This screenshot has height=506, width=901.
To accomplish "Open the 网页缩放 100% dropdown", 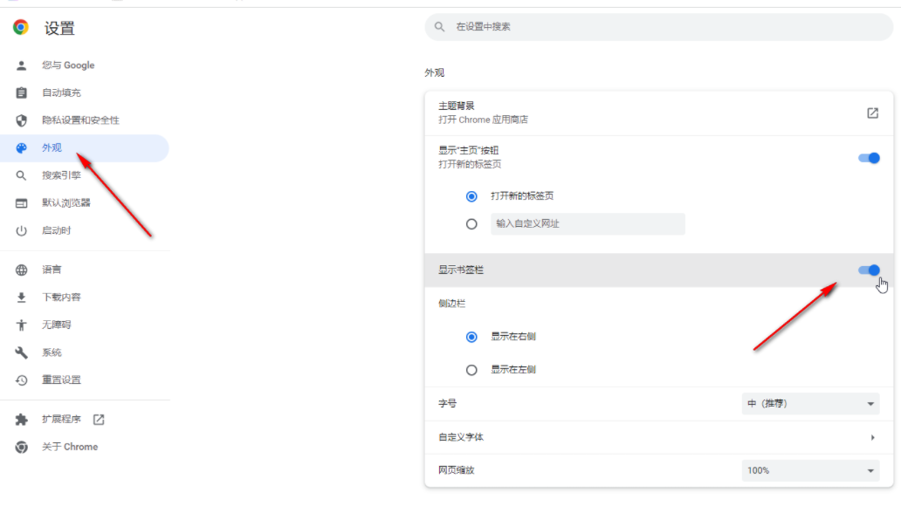I will pos(810,471).
